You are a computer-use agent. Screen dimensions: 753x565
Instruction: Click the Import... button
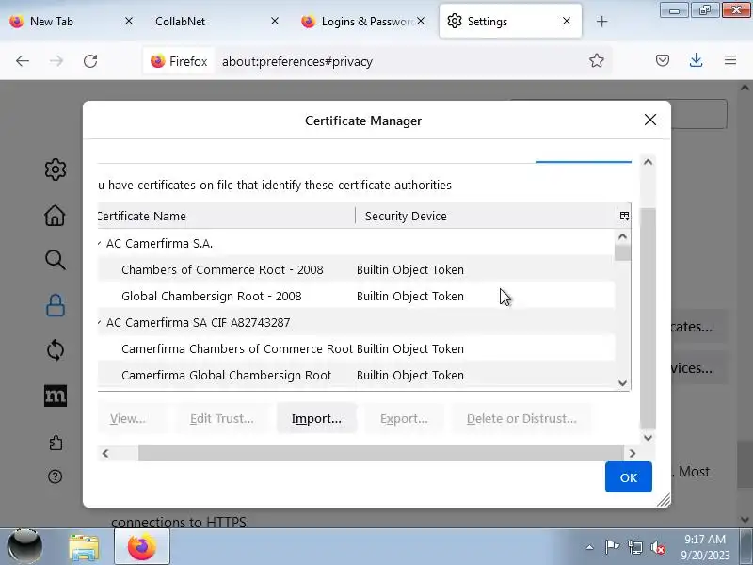point(316,418)
